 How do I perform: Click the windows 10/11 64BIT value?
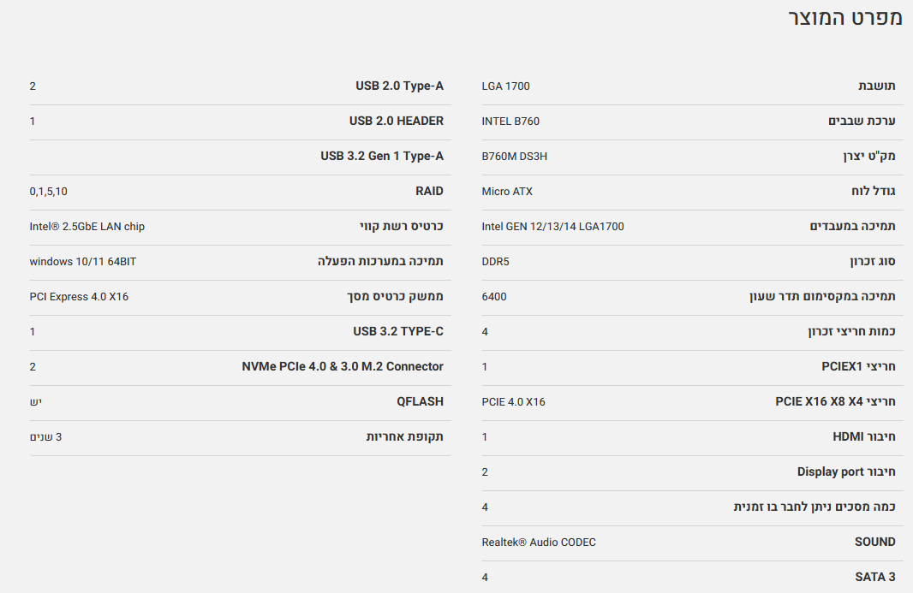pos(83,262)
